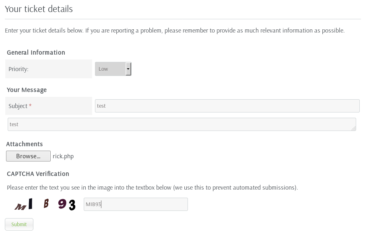Image resolution: width=367 pixels, height=235 pixels.
Task: Submit the ticket form
Action: (19, 224)
